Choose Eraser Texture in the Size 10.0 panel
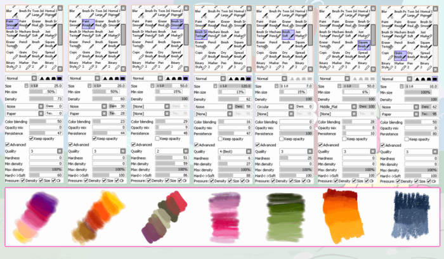The height and width of the screenshot is (259, 444). pos(388,45)
